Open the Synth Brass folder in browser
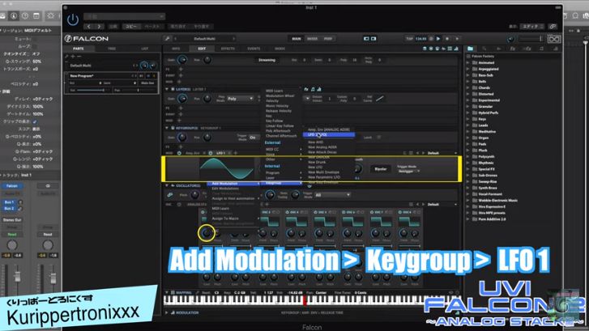 coord(488,188)
